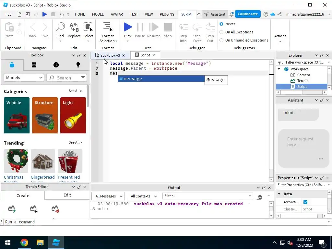This screenshot has width=332, height=249.
Task: Open the Models category dropdown
Action: 24,78
